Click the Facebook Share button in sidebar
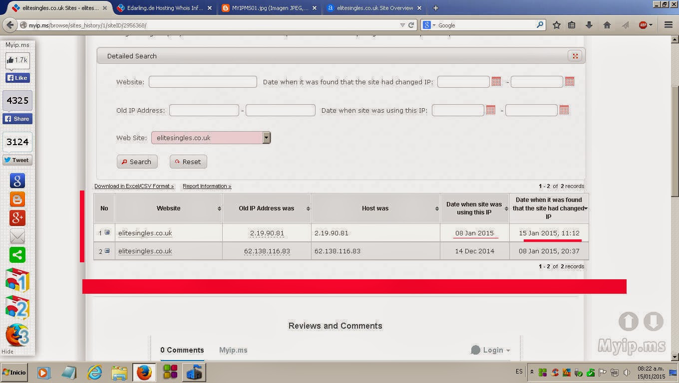Image resolution: width=679 pixels, height=383 pixels. click(17, 119)
